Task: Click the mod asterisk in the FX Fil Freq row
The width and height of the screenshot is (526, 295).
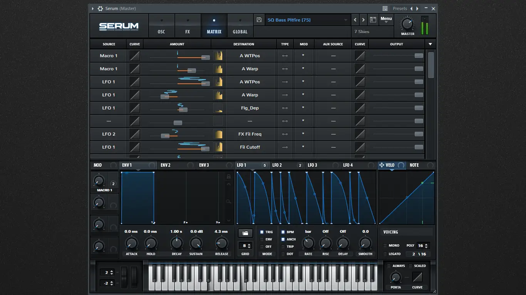Action: pos(303,134)
